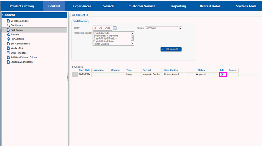Sort by the Country column header
This screenshot has height=146, width=262.
tap(116, 70)
